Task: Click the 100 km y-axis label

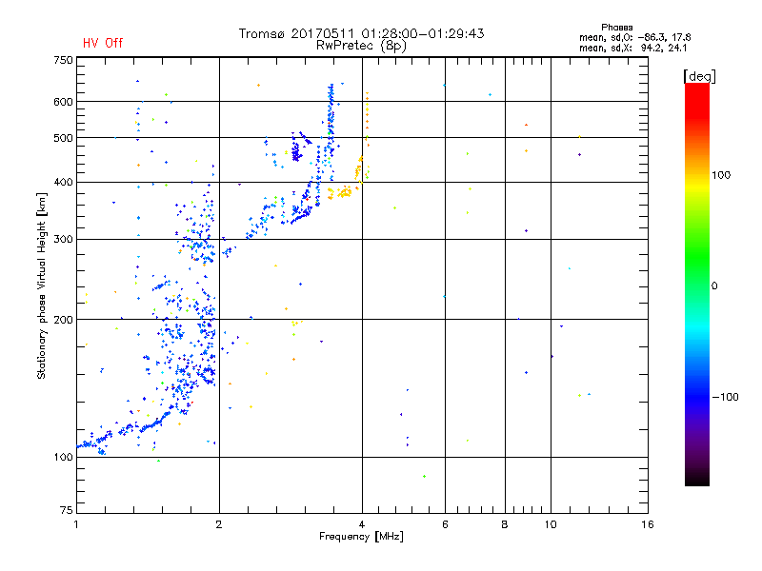Action: (x=63, y=457)
